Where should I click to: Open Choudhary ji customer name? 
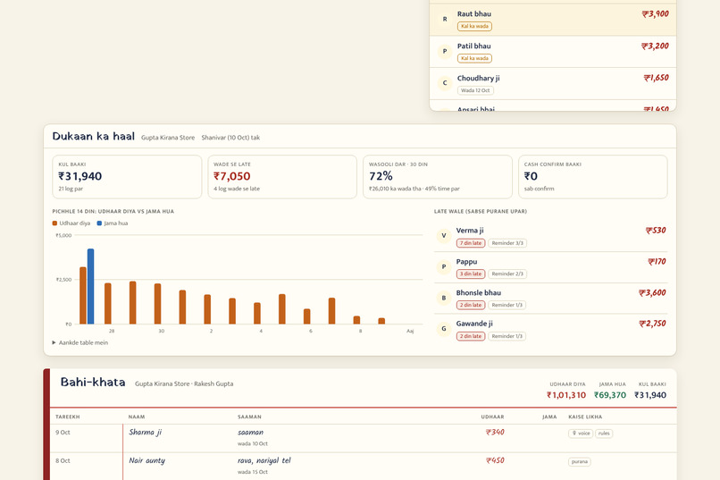click(x=479, y=78)
